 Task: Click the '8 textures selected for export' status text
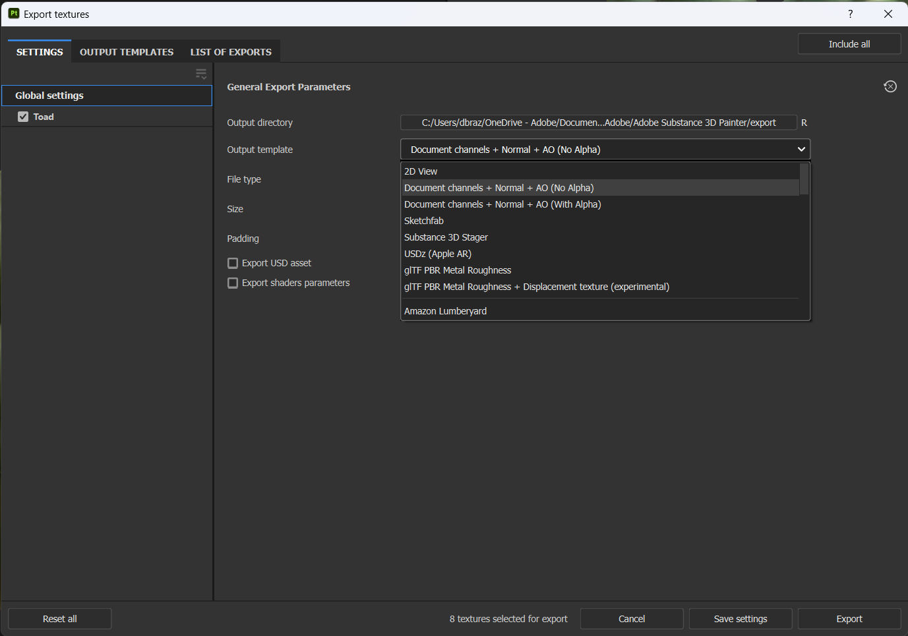[508, 619]
